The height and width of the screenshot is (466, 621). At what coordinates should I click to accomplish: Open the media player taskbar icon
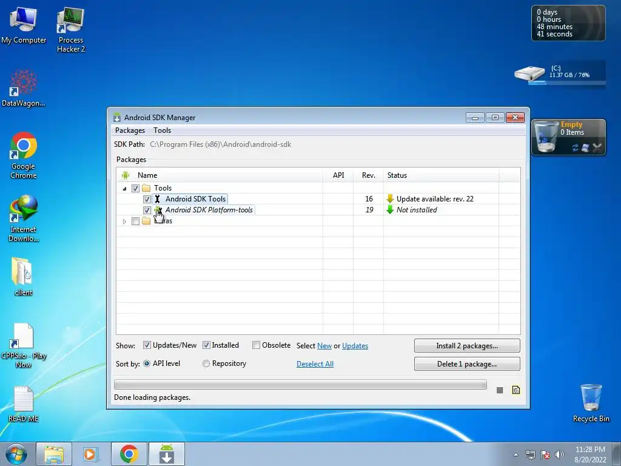coord(91,454)
